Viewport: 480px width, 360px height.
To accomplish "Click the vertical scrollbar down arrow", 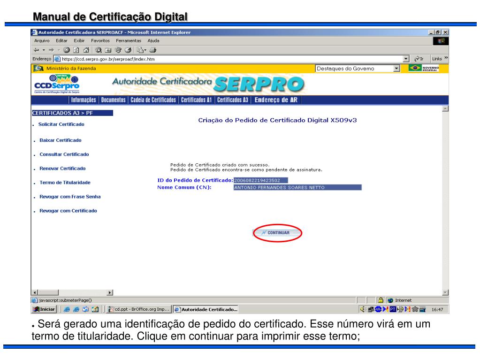I will 445,292.
